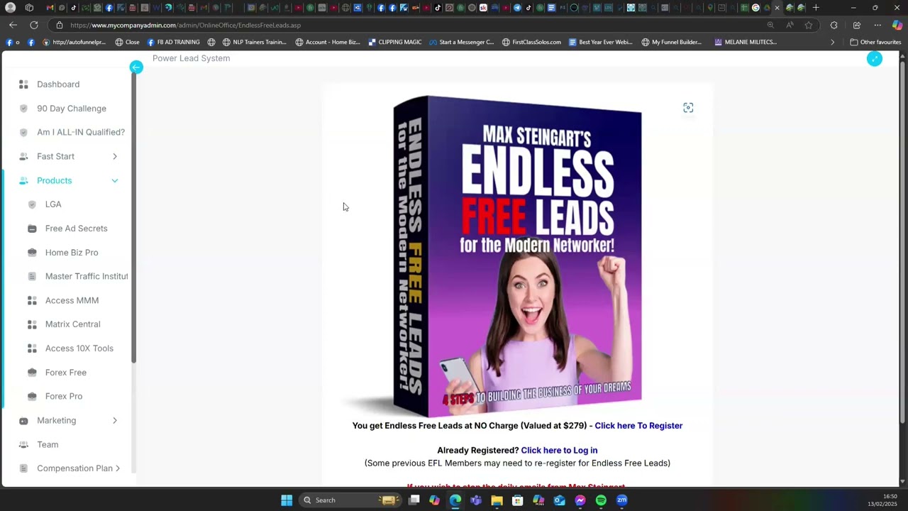The image size is (908, 511).
Task: Expand the Compensation Plan submenu chevron
Action: click(x=118, y=468)
